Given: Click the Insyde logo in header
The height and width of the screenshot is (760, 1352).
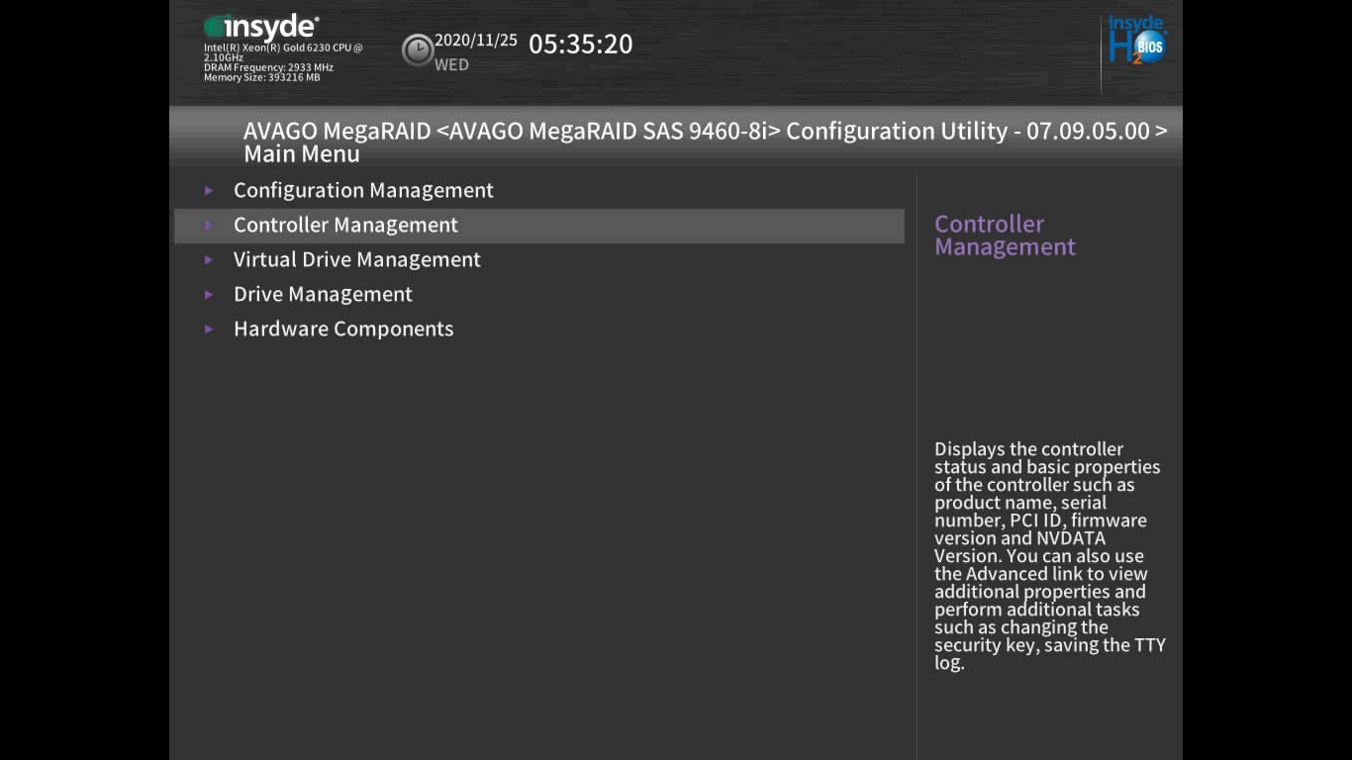Looking at the screenshot, I should [x=261, y=28].
